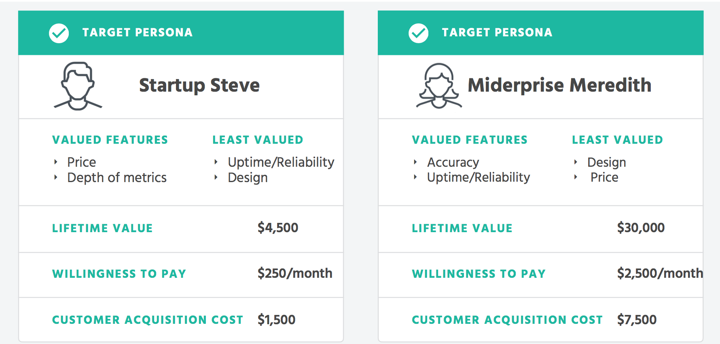Select the Startup Steve persona name
720x344 pixels.
pyautogui.click(x=199, y=85)
